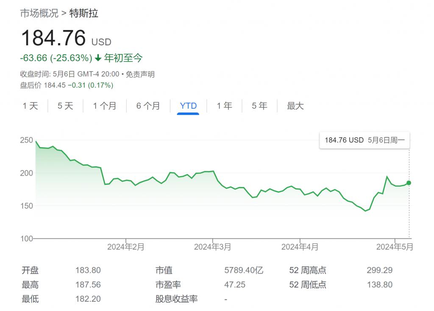This screenshot has width=434, height=311.
Task: Click the 52 周高点 value 299.29
Action: pyautogui.click(x=379, y=270)
